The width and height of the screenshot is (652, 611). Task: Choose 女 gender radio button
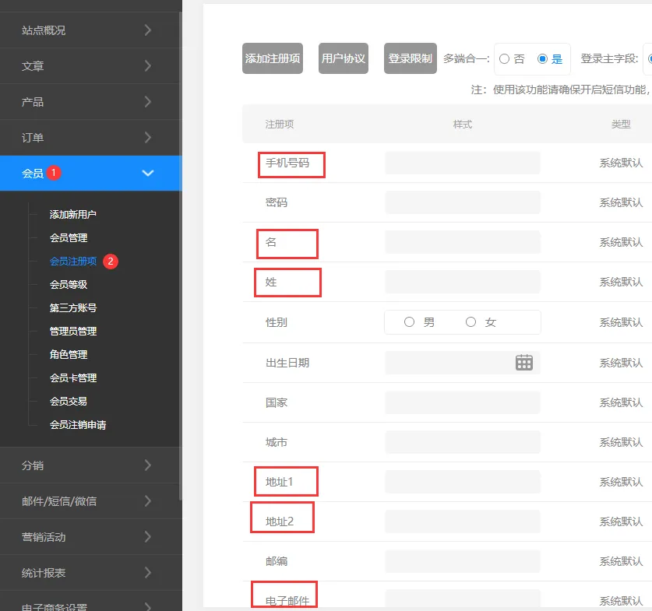(x=470, y=322)
